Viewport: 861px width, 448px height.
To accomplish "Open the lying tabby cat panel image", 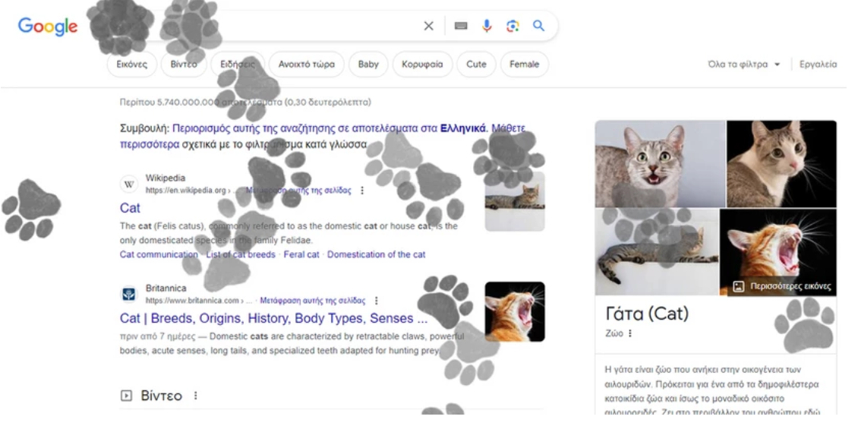I will coord(657,252).
